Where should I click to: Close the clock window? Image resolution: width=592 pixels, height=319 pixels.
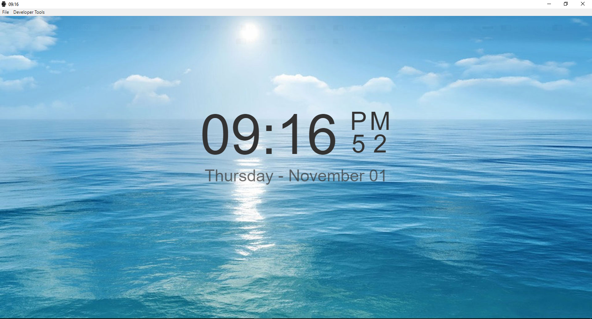coord(583,4)
